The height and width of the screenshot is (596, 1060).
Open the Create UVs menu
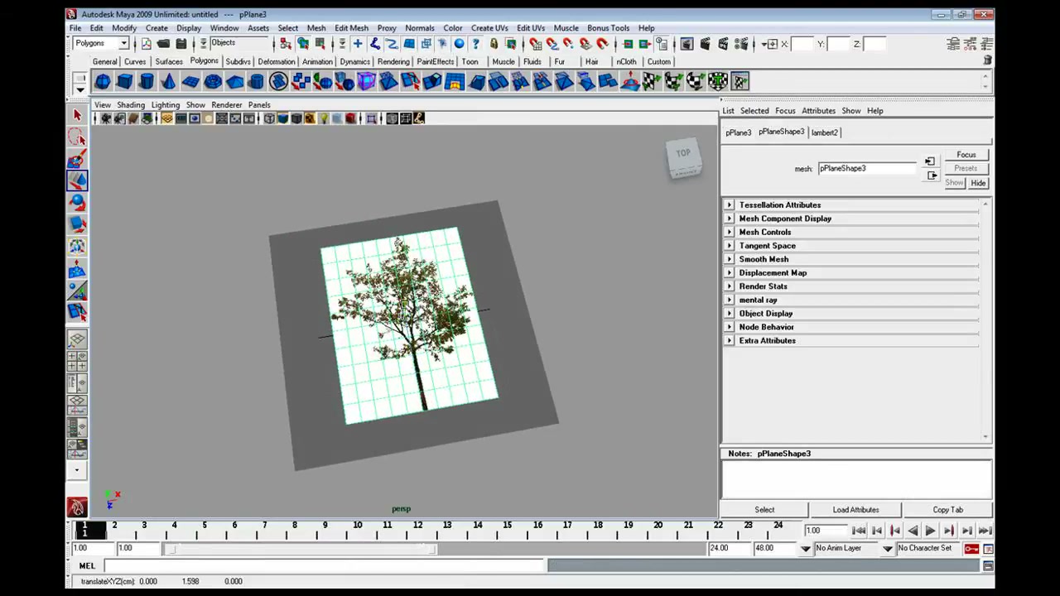click(x=489, y=28)
